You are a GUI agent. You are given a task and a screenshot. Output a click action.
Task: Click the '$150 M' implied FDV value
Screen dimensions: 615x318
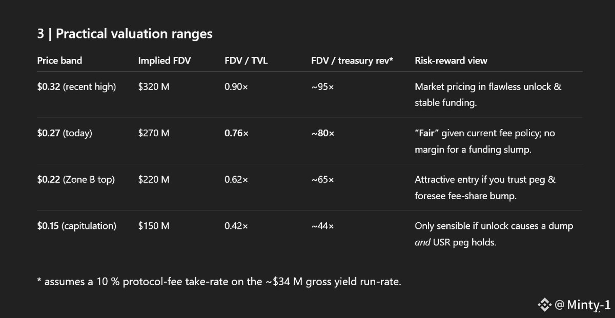click(154, 226)
